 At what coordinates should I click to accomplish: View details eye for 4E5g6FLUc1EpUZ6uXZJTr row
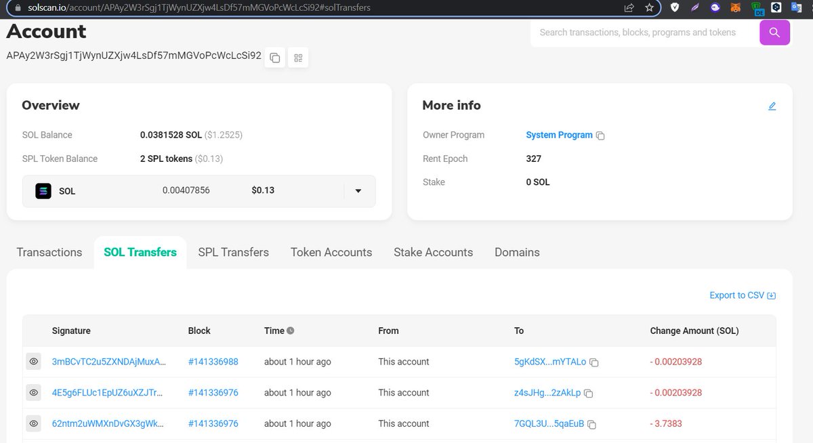pyautogui.click(x=33, y=393)
